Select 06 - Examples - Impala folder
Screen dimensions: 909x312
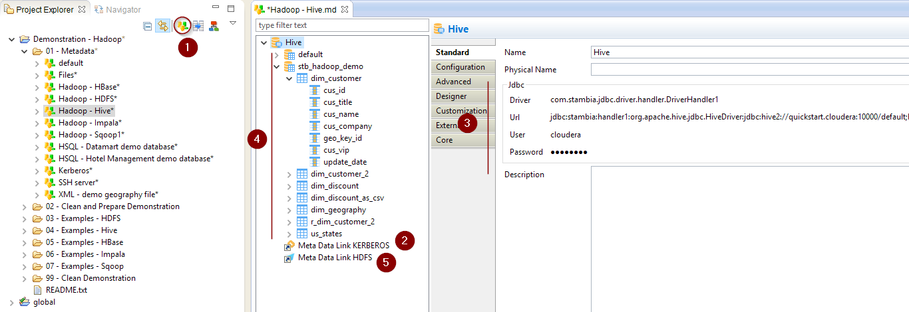coord(85,254)
